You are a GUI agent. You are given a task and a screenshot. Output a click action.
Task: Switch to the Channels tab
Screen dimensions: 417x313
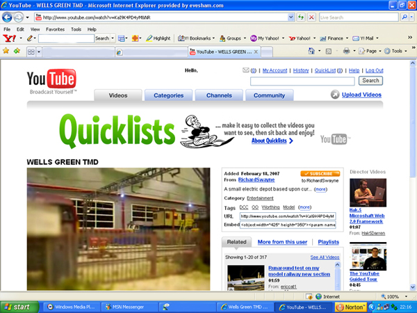click(x=219, y=95)
